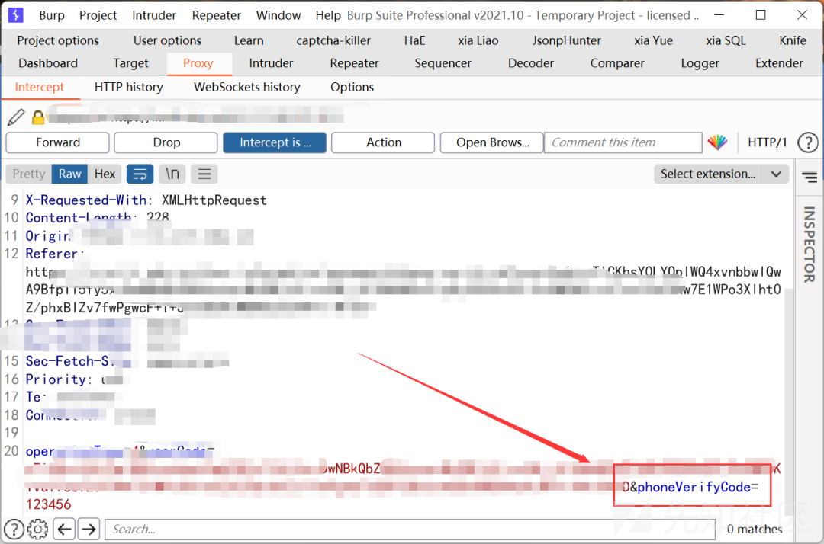Open the WebSockets history sub-tab
This screenshot has height=544, width=824.
click(247, 87)
